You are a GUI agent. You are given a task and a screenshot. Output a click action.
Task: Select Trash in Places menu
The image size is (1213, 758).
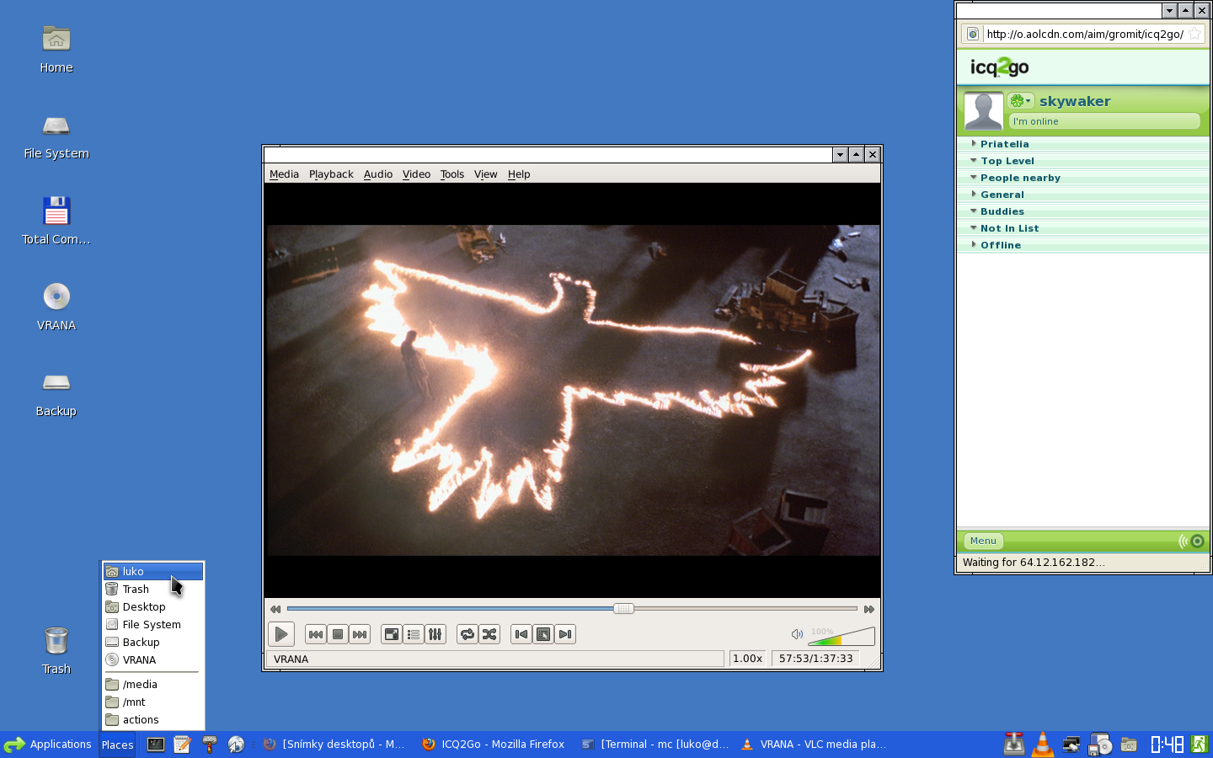click(153, 590)
